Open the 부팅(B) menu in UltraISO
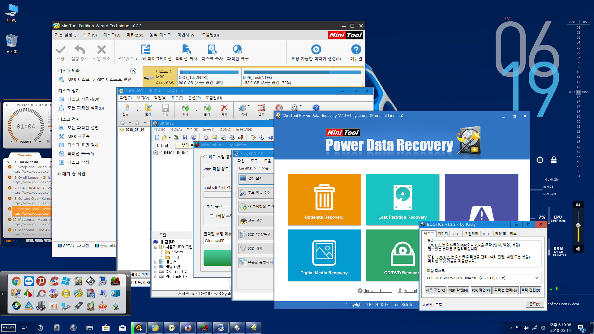This screenshot has width=594, height=334. pyautogui.click(x=192, y=130)
